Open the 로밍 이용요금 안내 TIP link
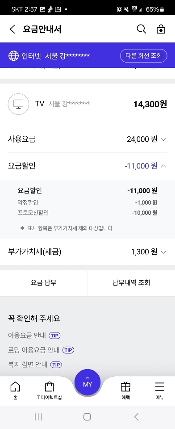 (41, 350)
